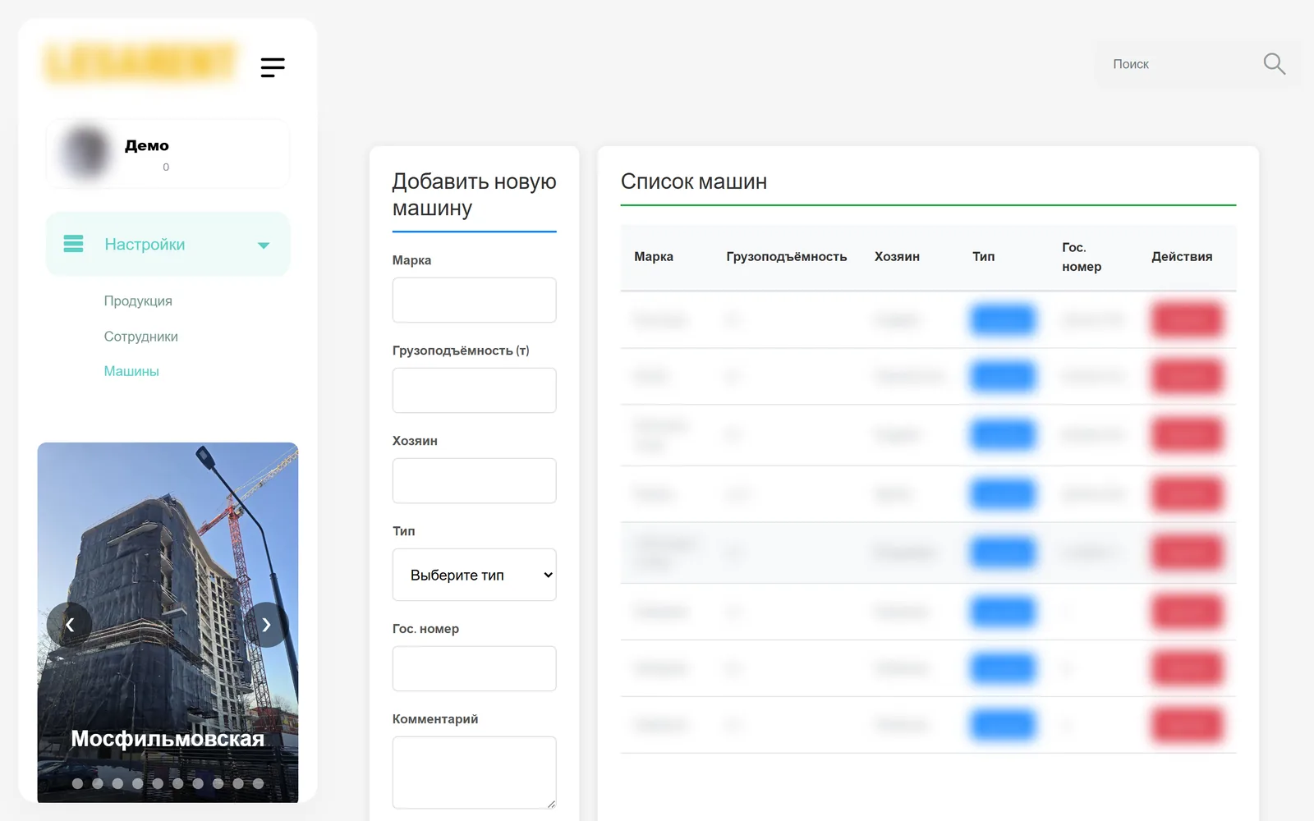The height and width of the screenshot is (821, 1314).
Task: Click the Комментарий textarea
Action: [x=475, y=773]
